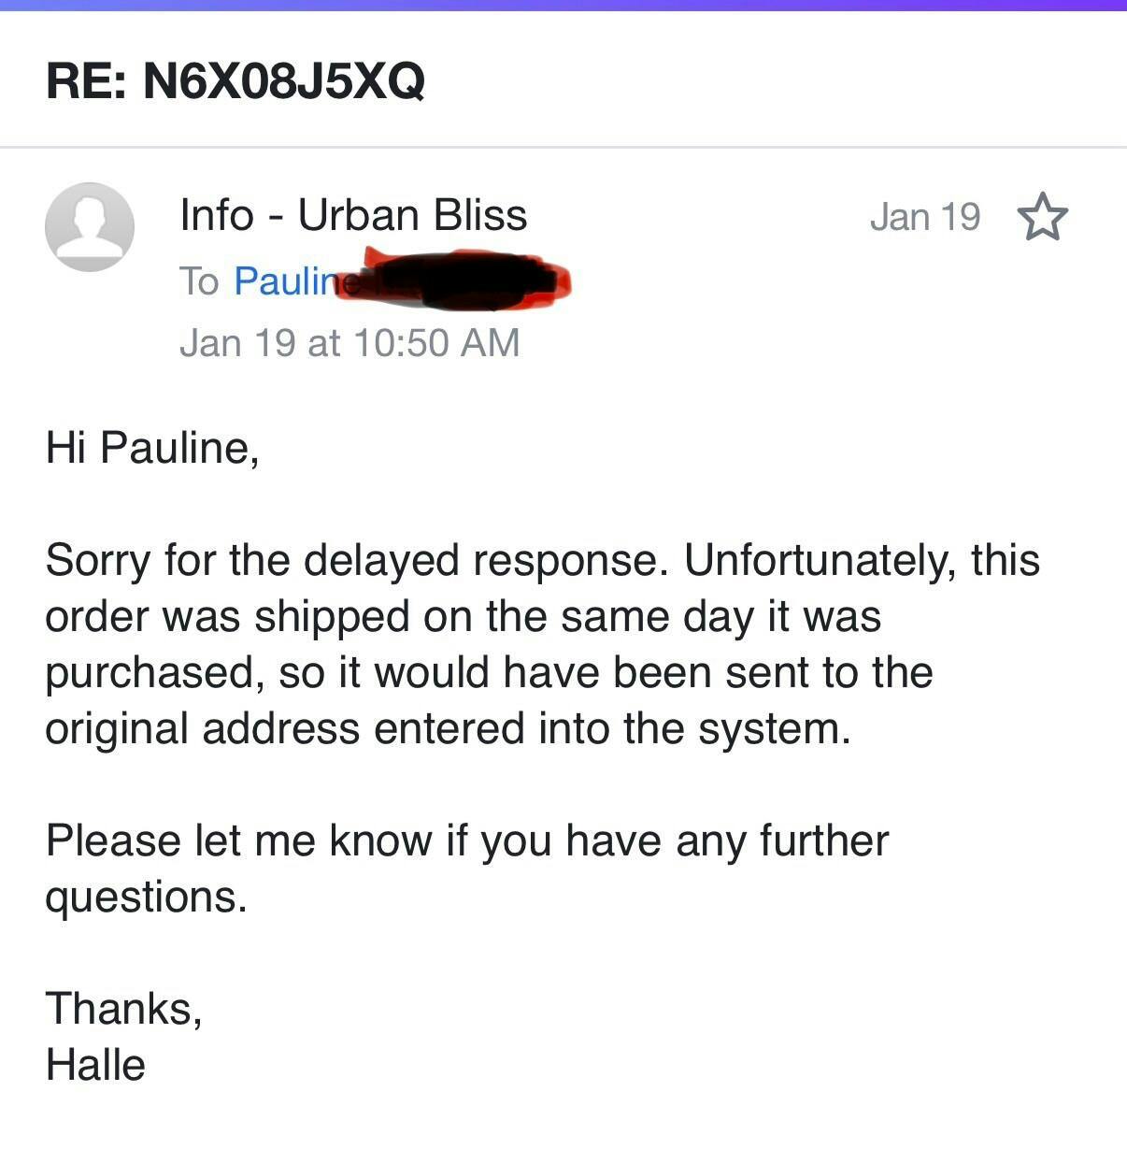Click the Jan 19 at 10:50 AM timestamp

(349, 342)
